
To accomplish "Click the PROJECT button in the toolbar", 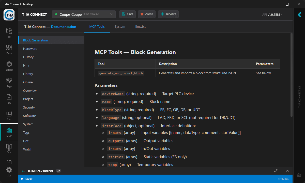I will click(x=168, y=14).
